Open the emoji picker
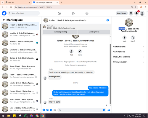 click(x=104, y=110)
